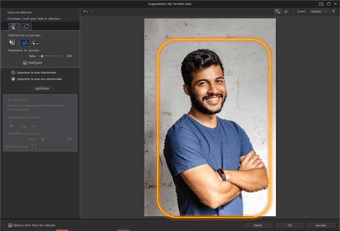Viewport: 340px width, 231px height.
Task: Select the brush selection tool tab
Action: click(x=14, y=26)
